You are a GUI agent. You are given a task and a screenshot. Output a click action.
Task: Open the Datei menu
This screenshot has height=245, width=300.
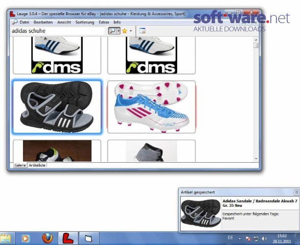pyautogui.click(x=24, y=22)
